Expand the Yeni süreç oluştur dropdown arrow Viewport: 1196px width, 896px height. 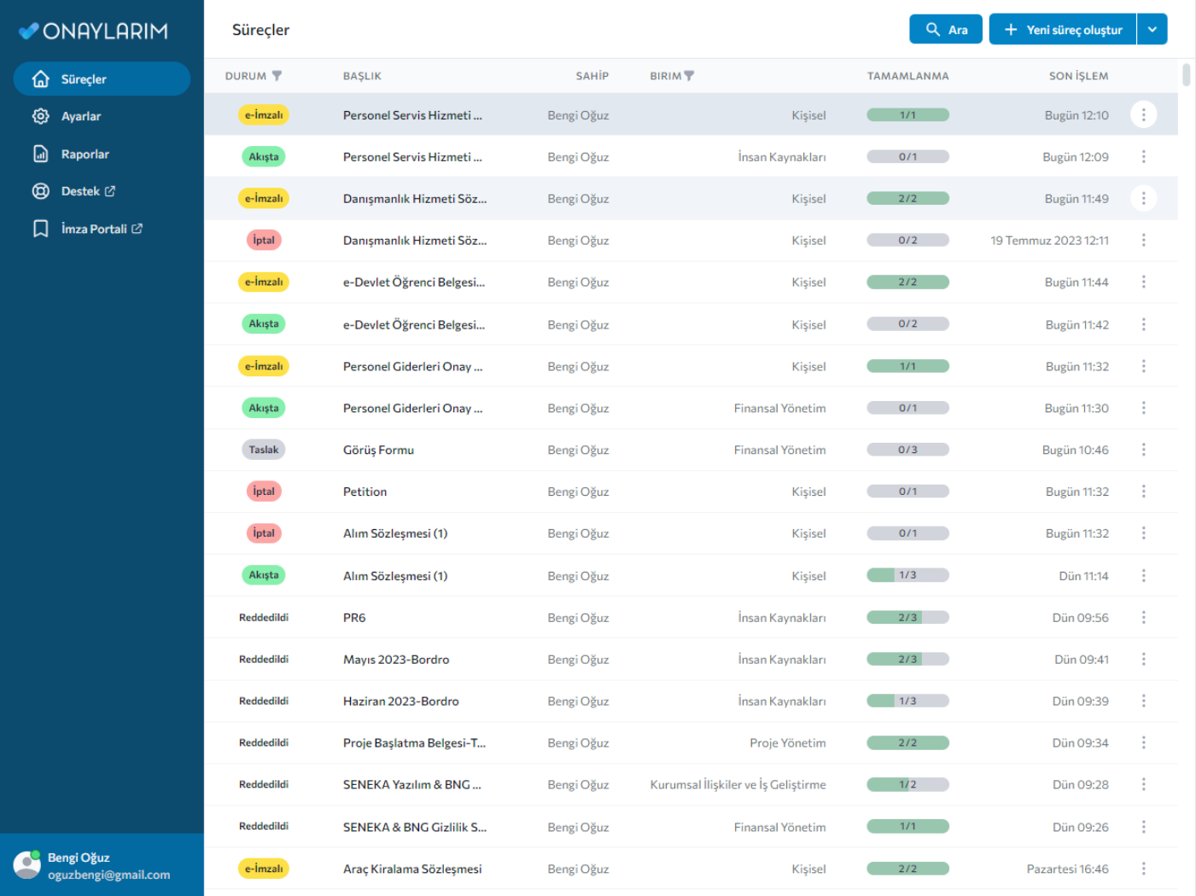[x=1152, y=29]
